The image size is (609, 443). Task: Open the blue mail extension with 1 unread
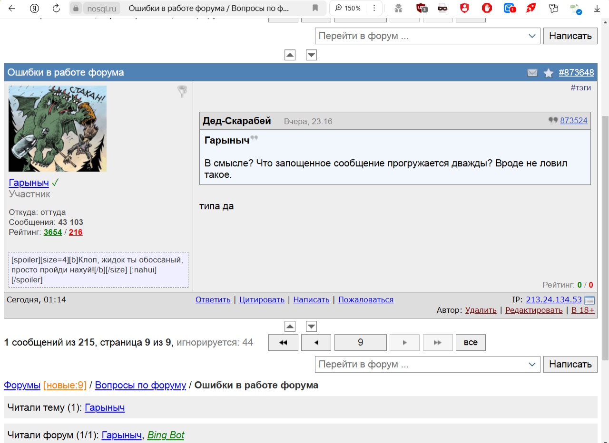click(x=510, y=8)
